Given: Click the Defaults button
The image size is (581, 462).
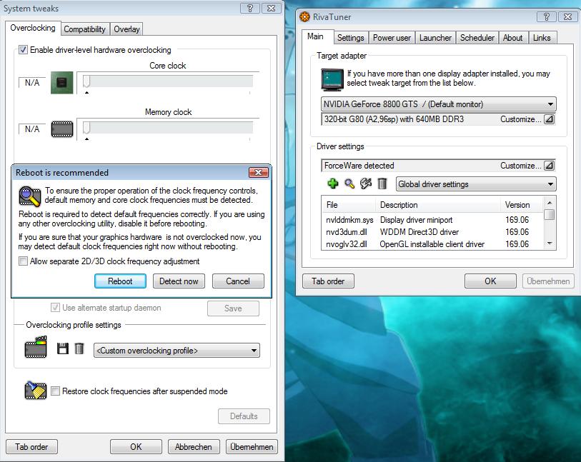Looking at the screenshot, I should click(x=244, y=416).
